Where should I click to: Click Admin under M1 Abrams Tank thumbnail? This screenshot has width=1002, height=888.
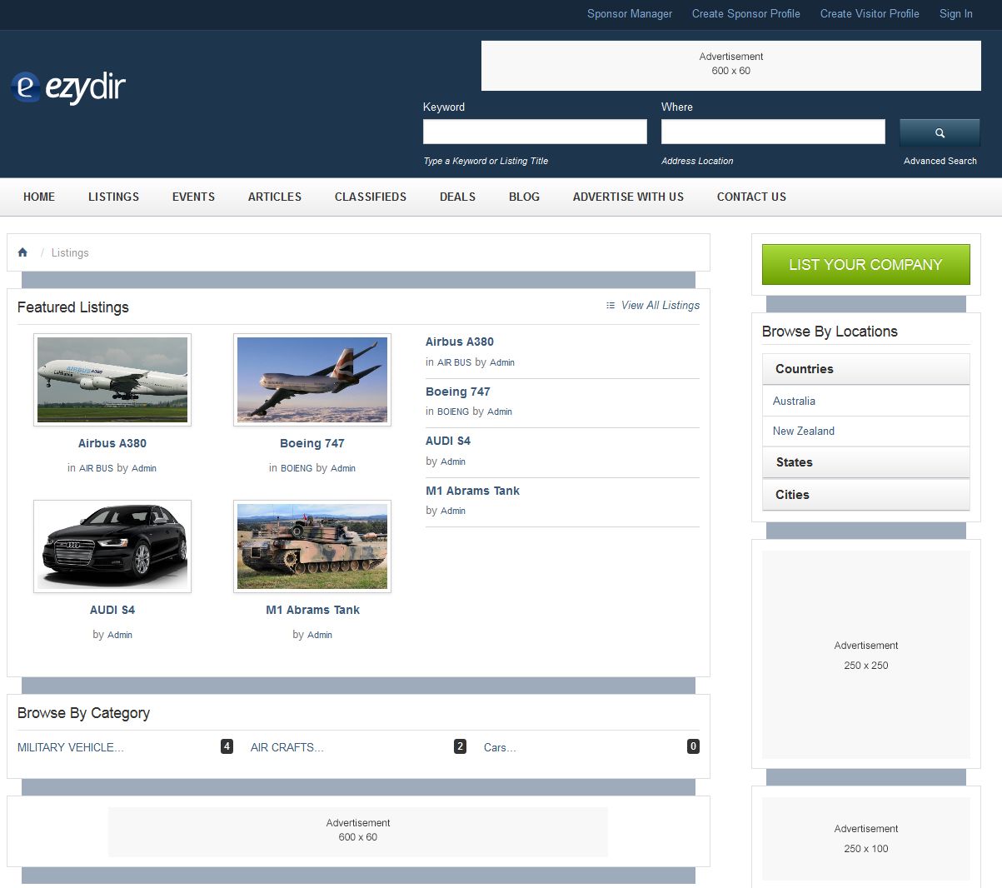point(320,635)
